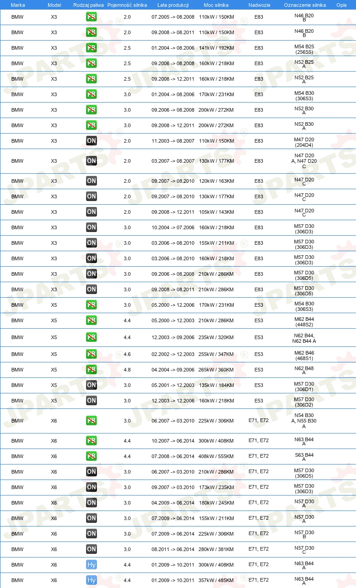Click diesel ON icon for X5 135kW / 184KM row

click(92, 385)
